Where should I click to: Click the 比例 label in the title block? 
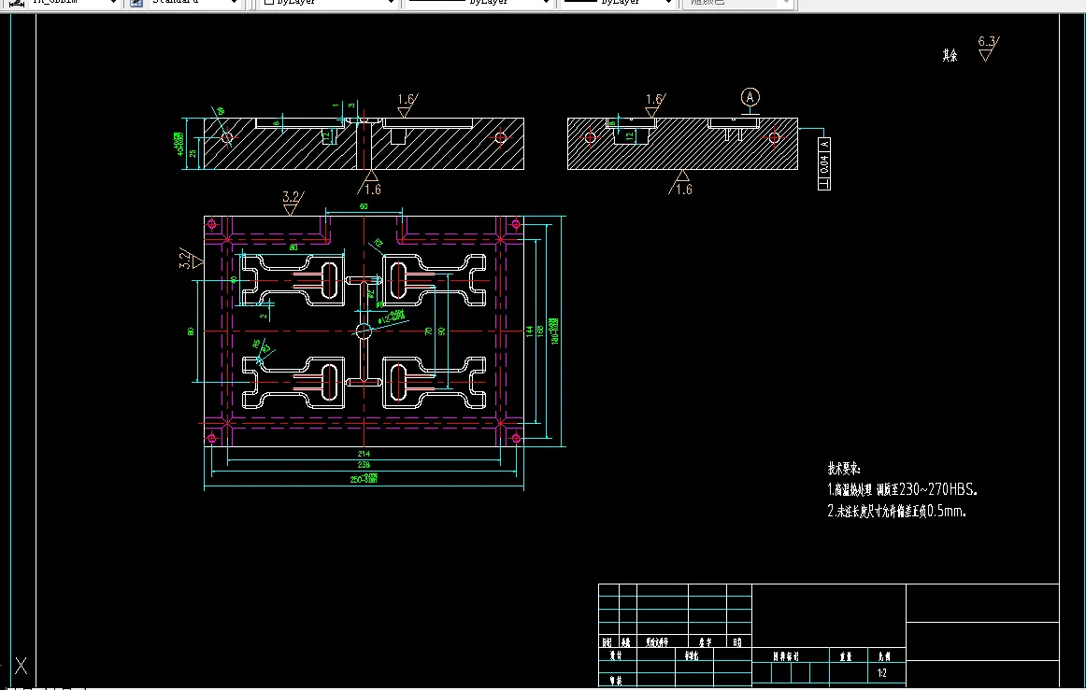coord(885,656)
